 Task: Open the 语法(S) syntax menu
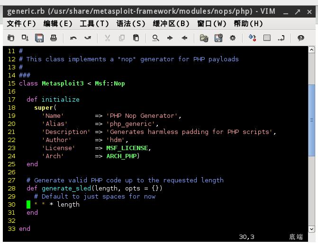[x=131, y=24]
